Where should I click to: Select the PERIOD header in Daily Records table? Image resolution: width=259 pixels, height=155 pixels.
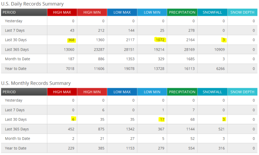[x=24, y=13]
